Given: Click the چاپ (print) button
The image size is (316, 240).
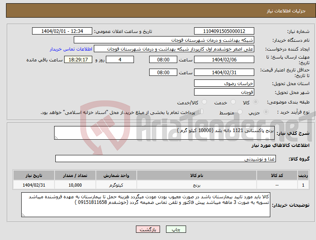Looking at the screenshot, I should [x=176, y=229].
